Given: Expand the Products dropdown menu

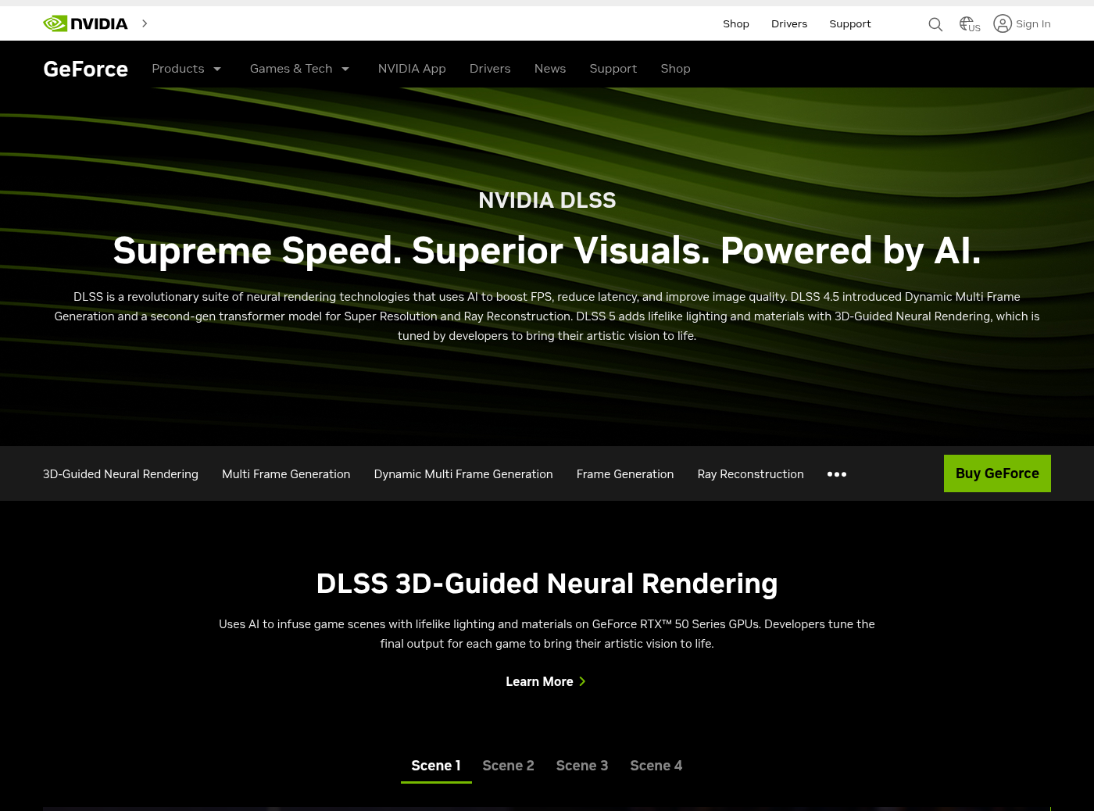Looking at the screenshot, I should tap(187, 69).
